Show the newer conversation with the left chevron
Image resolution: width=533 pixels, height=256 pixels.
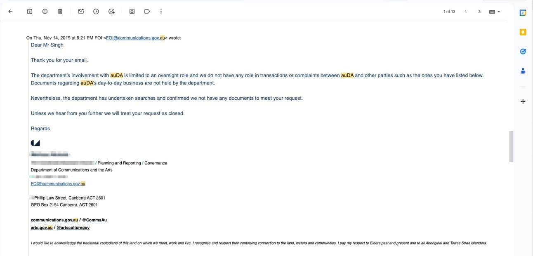click(x=465, y=12)
